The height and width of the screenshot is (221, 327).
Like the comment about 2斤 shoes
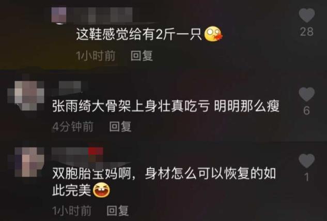306,15
